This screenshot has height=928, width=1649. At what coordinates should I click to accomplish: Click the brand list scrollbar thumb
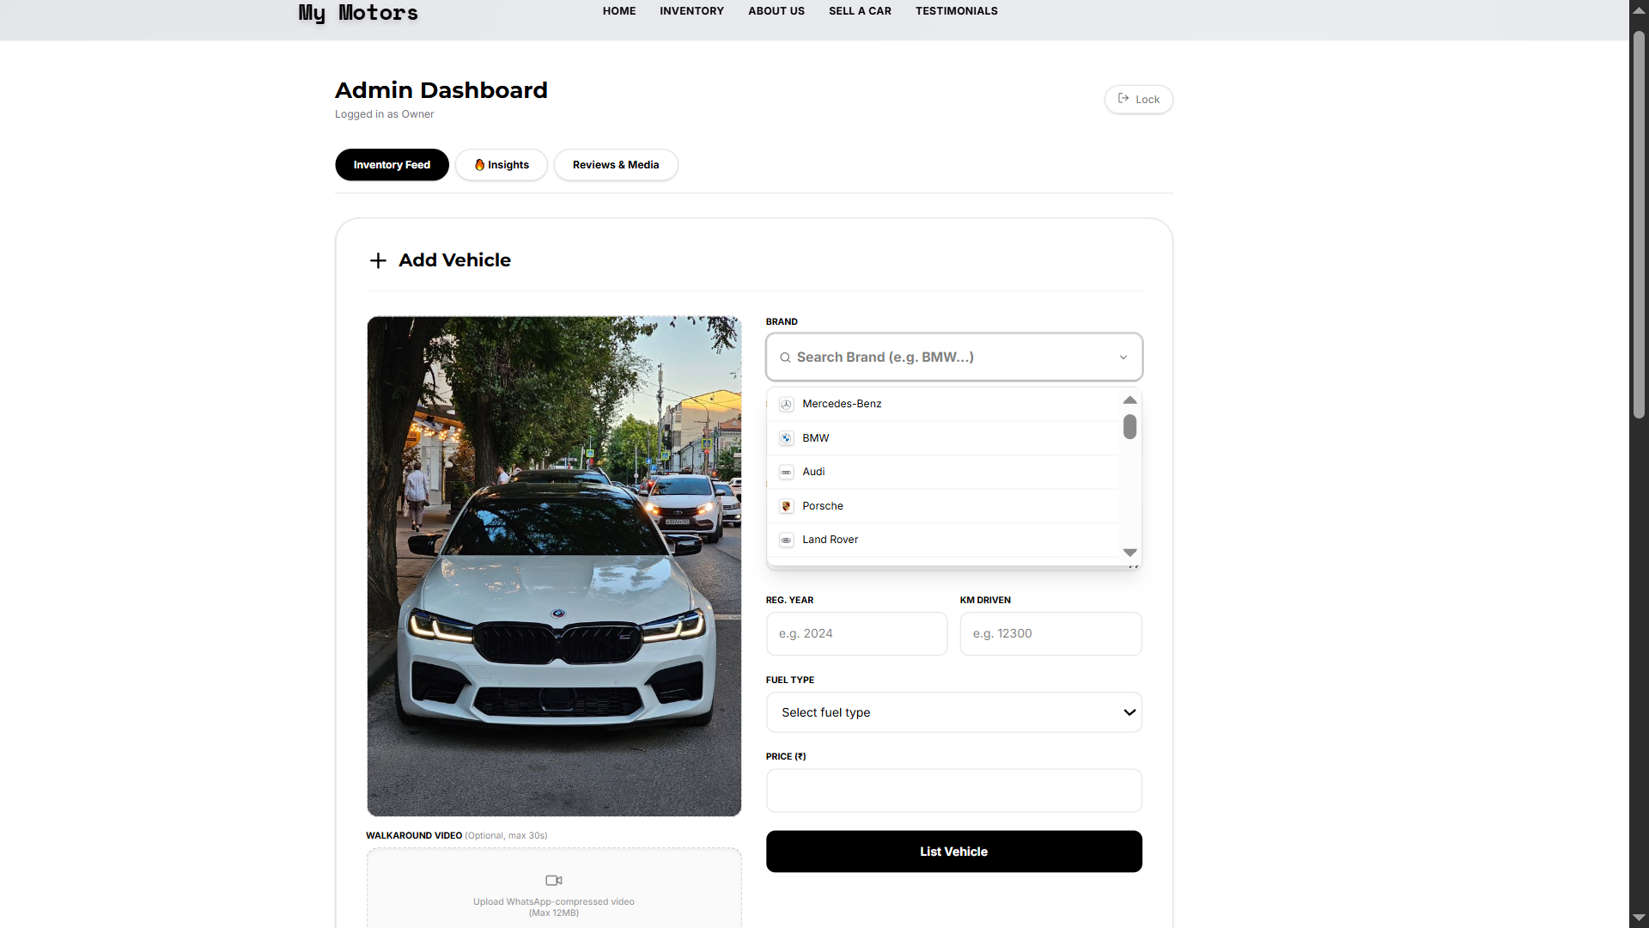point(1130,427)
